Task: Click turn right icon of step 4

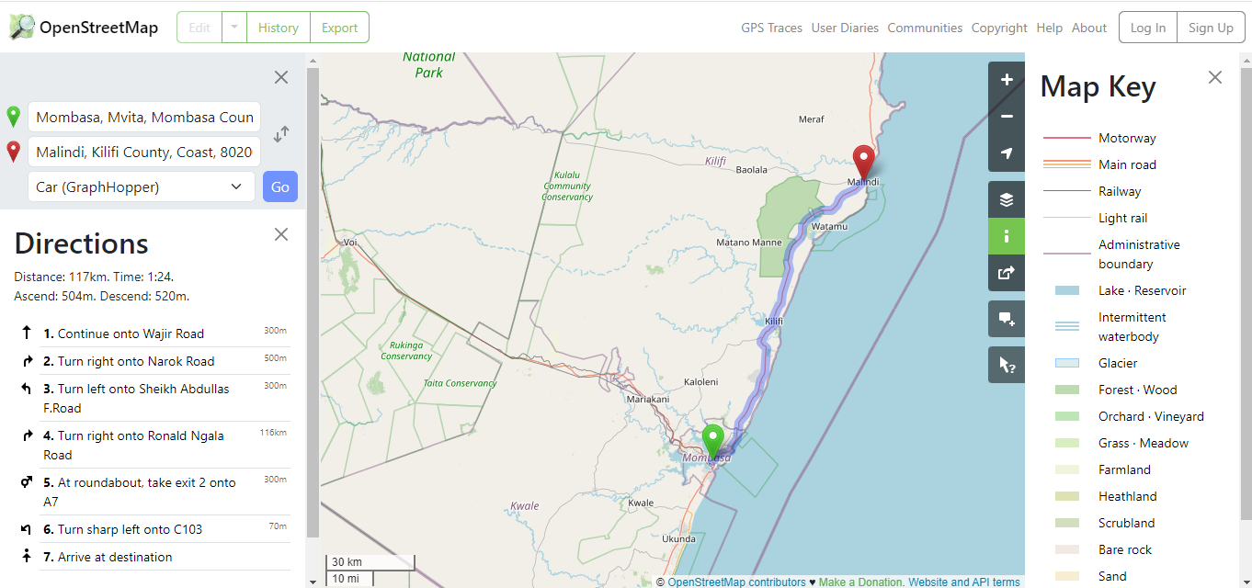Action: (26, 435)
